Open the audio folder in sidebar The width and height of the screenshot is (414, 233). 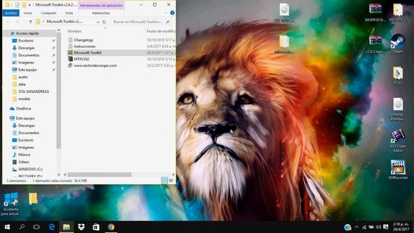[x=23, y=77]
